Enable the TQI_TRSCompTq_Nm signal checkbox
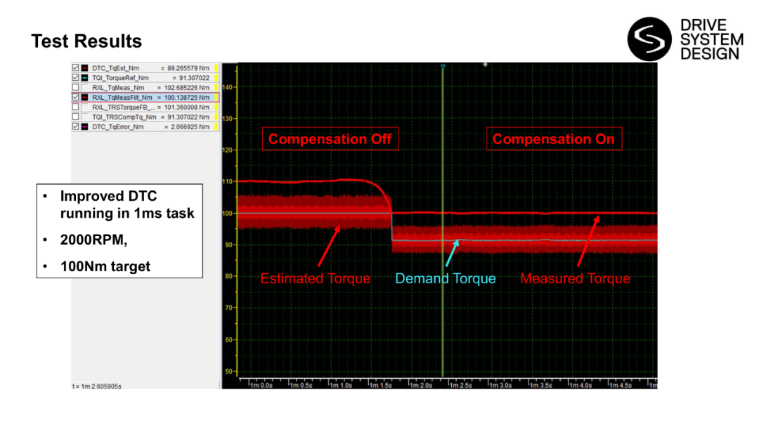Screen dimensions: 759x423 tap(76, 117)
